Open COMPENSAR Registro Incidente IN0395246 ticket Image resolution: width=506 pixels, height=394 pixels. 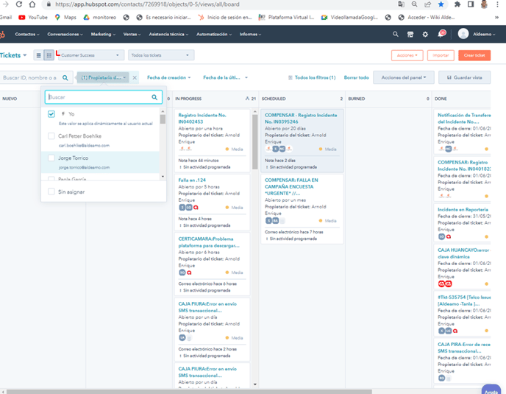(x=301, y=119)
